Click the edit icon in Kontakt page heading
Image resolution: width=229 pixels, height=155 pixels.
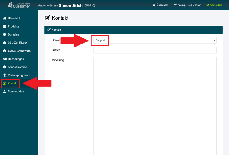[x=48, y=18]
